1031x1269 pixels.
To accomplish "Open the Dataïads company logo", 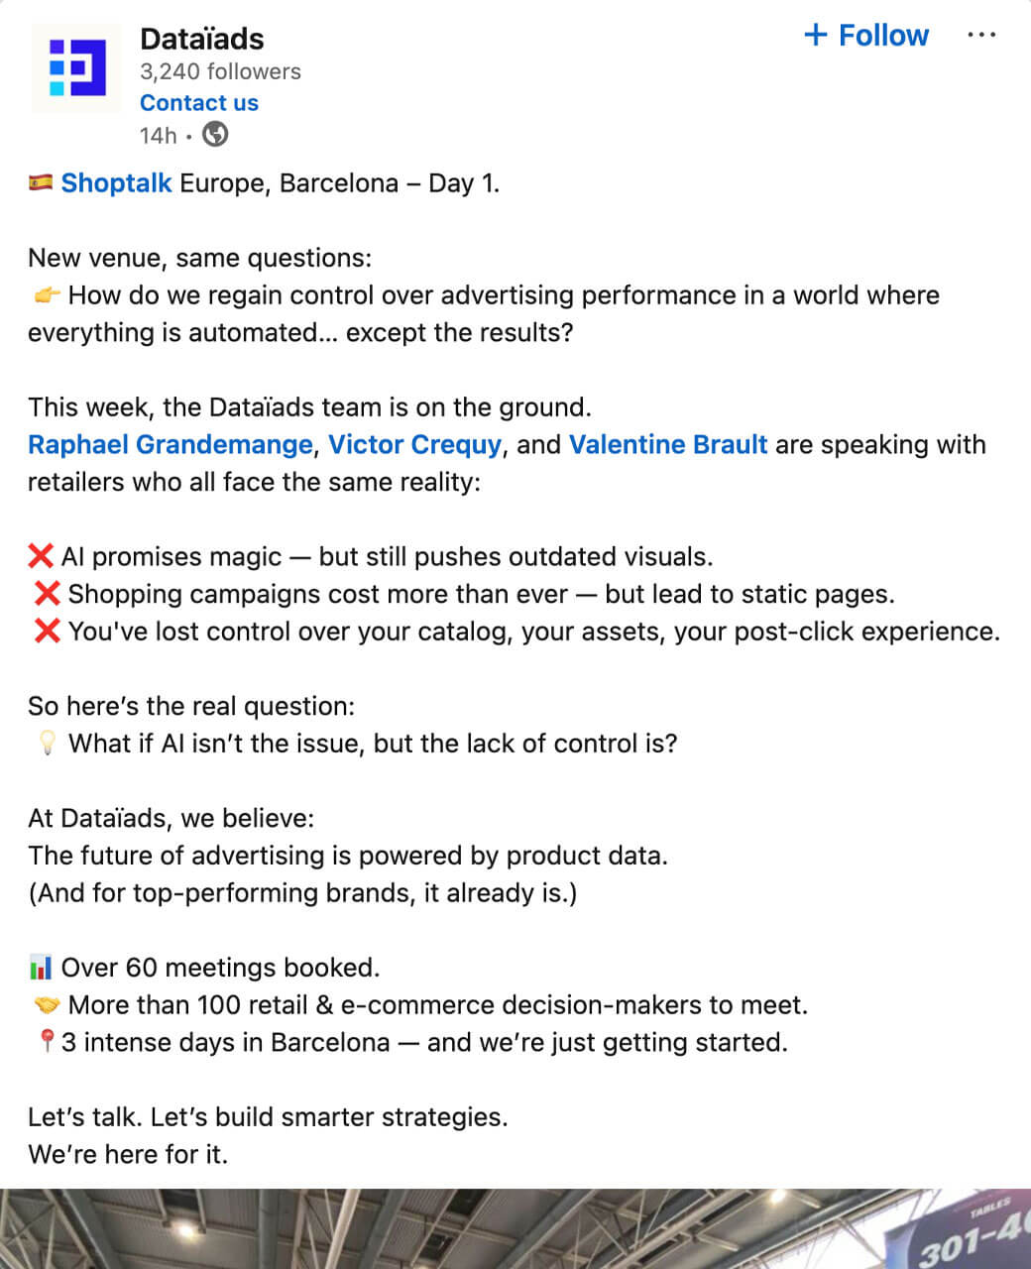I will (77, 67).
